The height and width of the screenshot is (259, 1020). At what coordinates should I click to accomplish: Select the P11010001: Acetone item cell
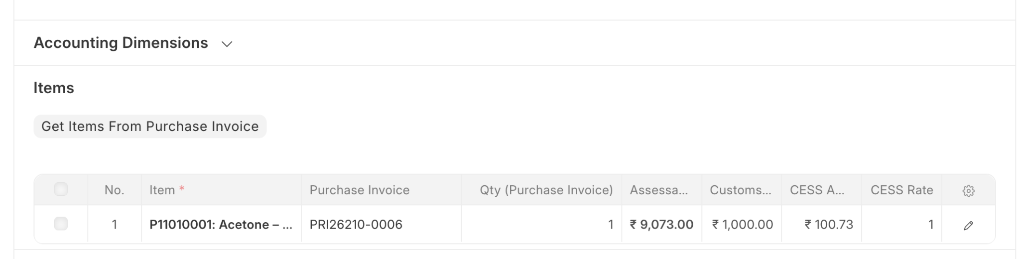(x=221, y=225)
